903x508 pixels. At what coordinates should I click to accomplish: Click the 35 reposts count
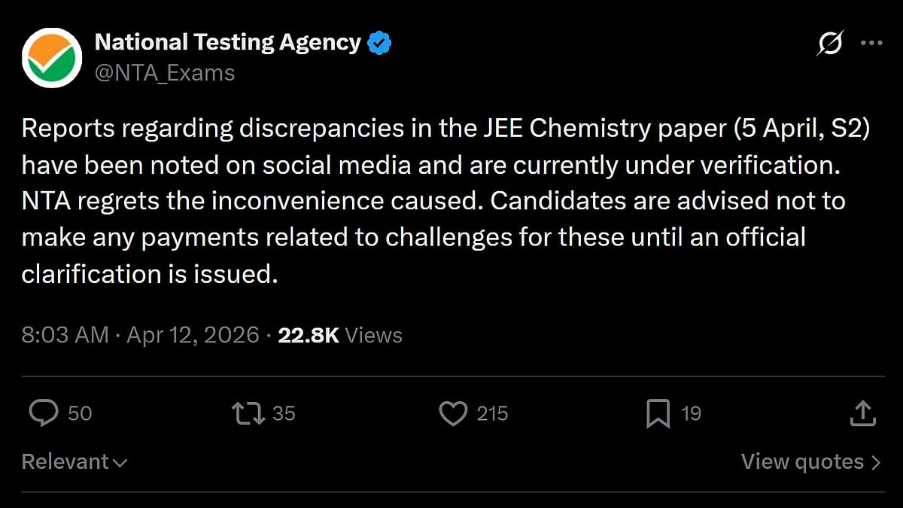(x=284, y=413)
